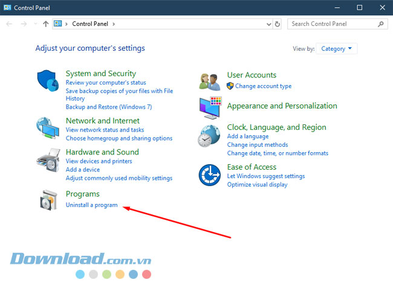Viewport: 393px width, 300px height.
Task: Click the Appearance and Personalization monitor icon
Action: coord(209,107)
